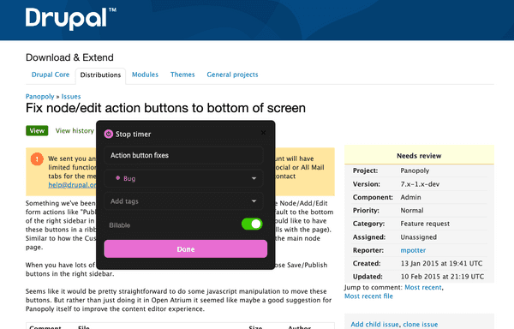Edit the Action button fixes description field
This screenshot has width=514, height=329.
pyautogui.click(x=183, y=155)
